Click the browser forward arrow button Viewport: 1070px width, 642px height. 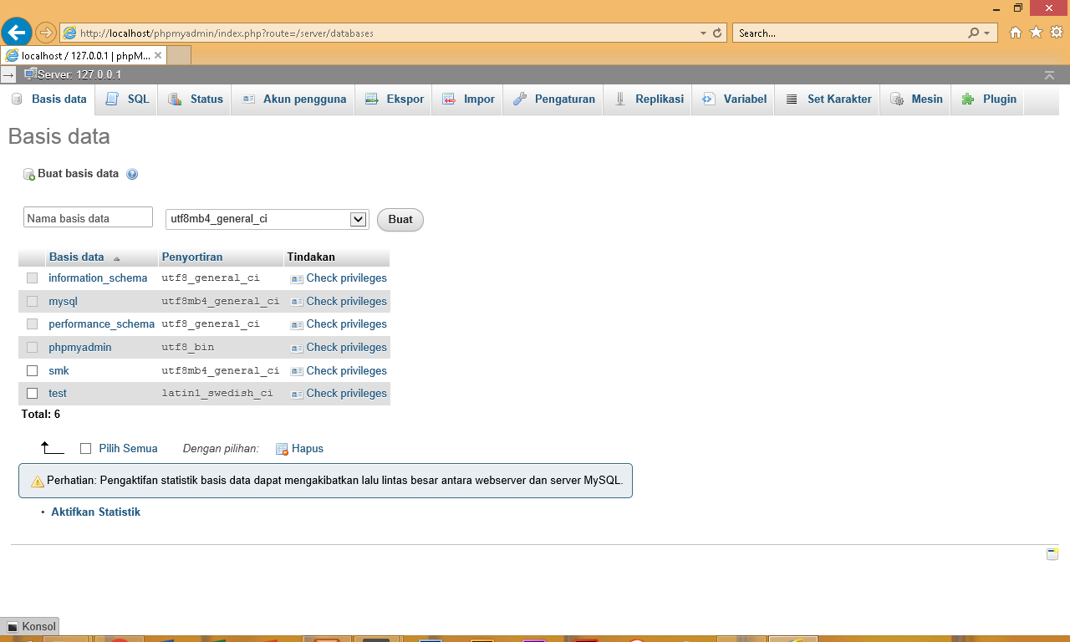[46, 33]
